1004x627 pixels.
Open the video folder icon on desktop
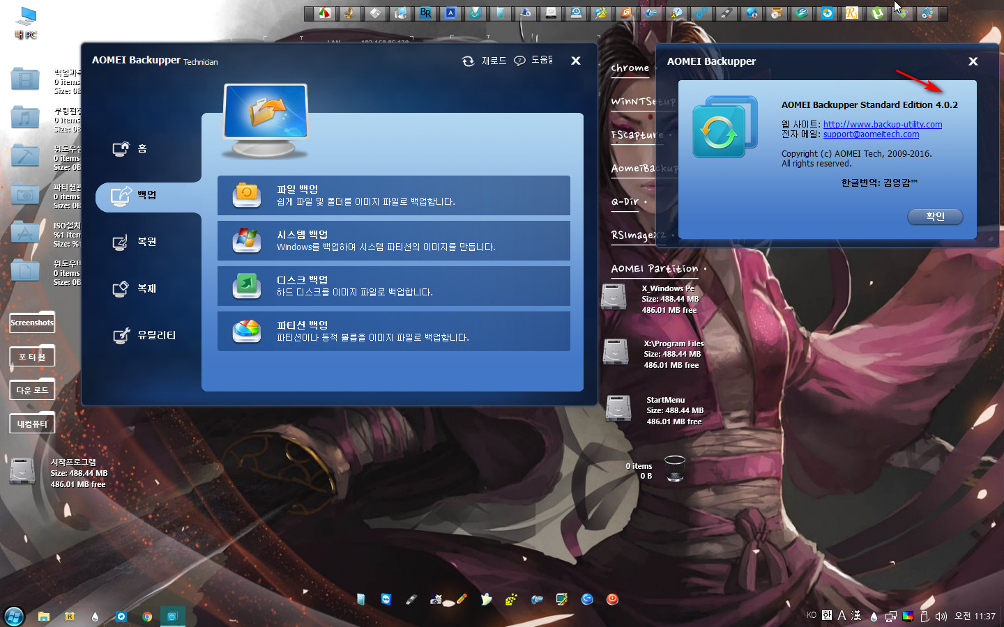click(25, 79)
